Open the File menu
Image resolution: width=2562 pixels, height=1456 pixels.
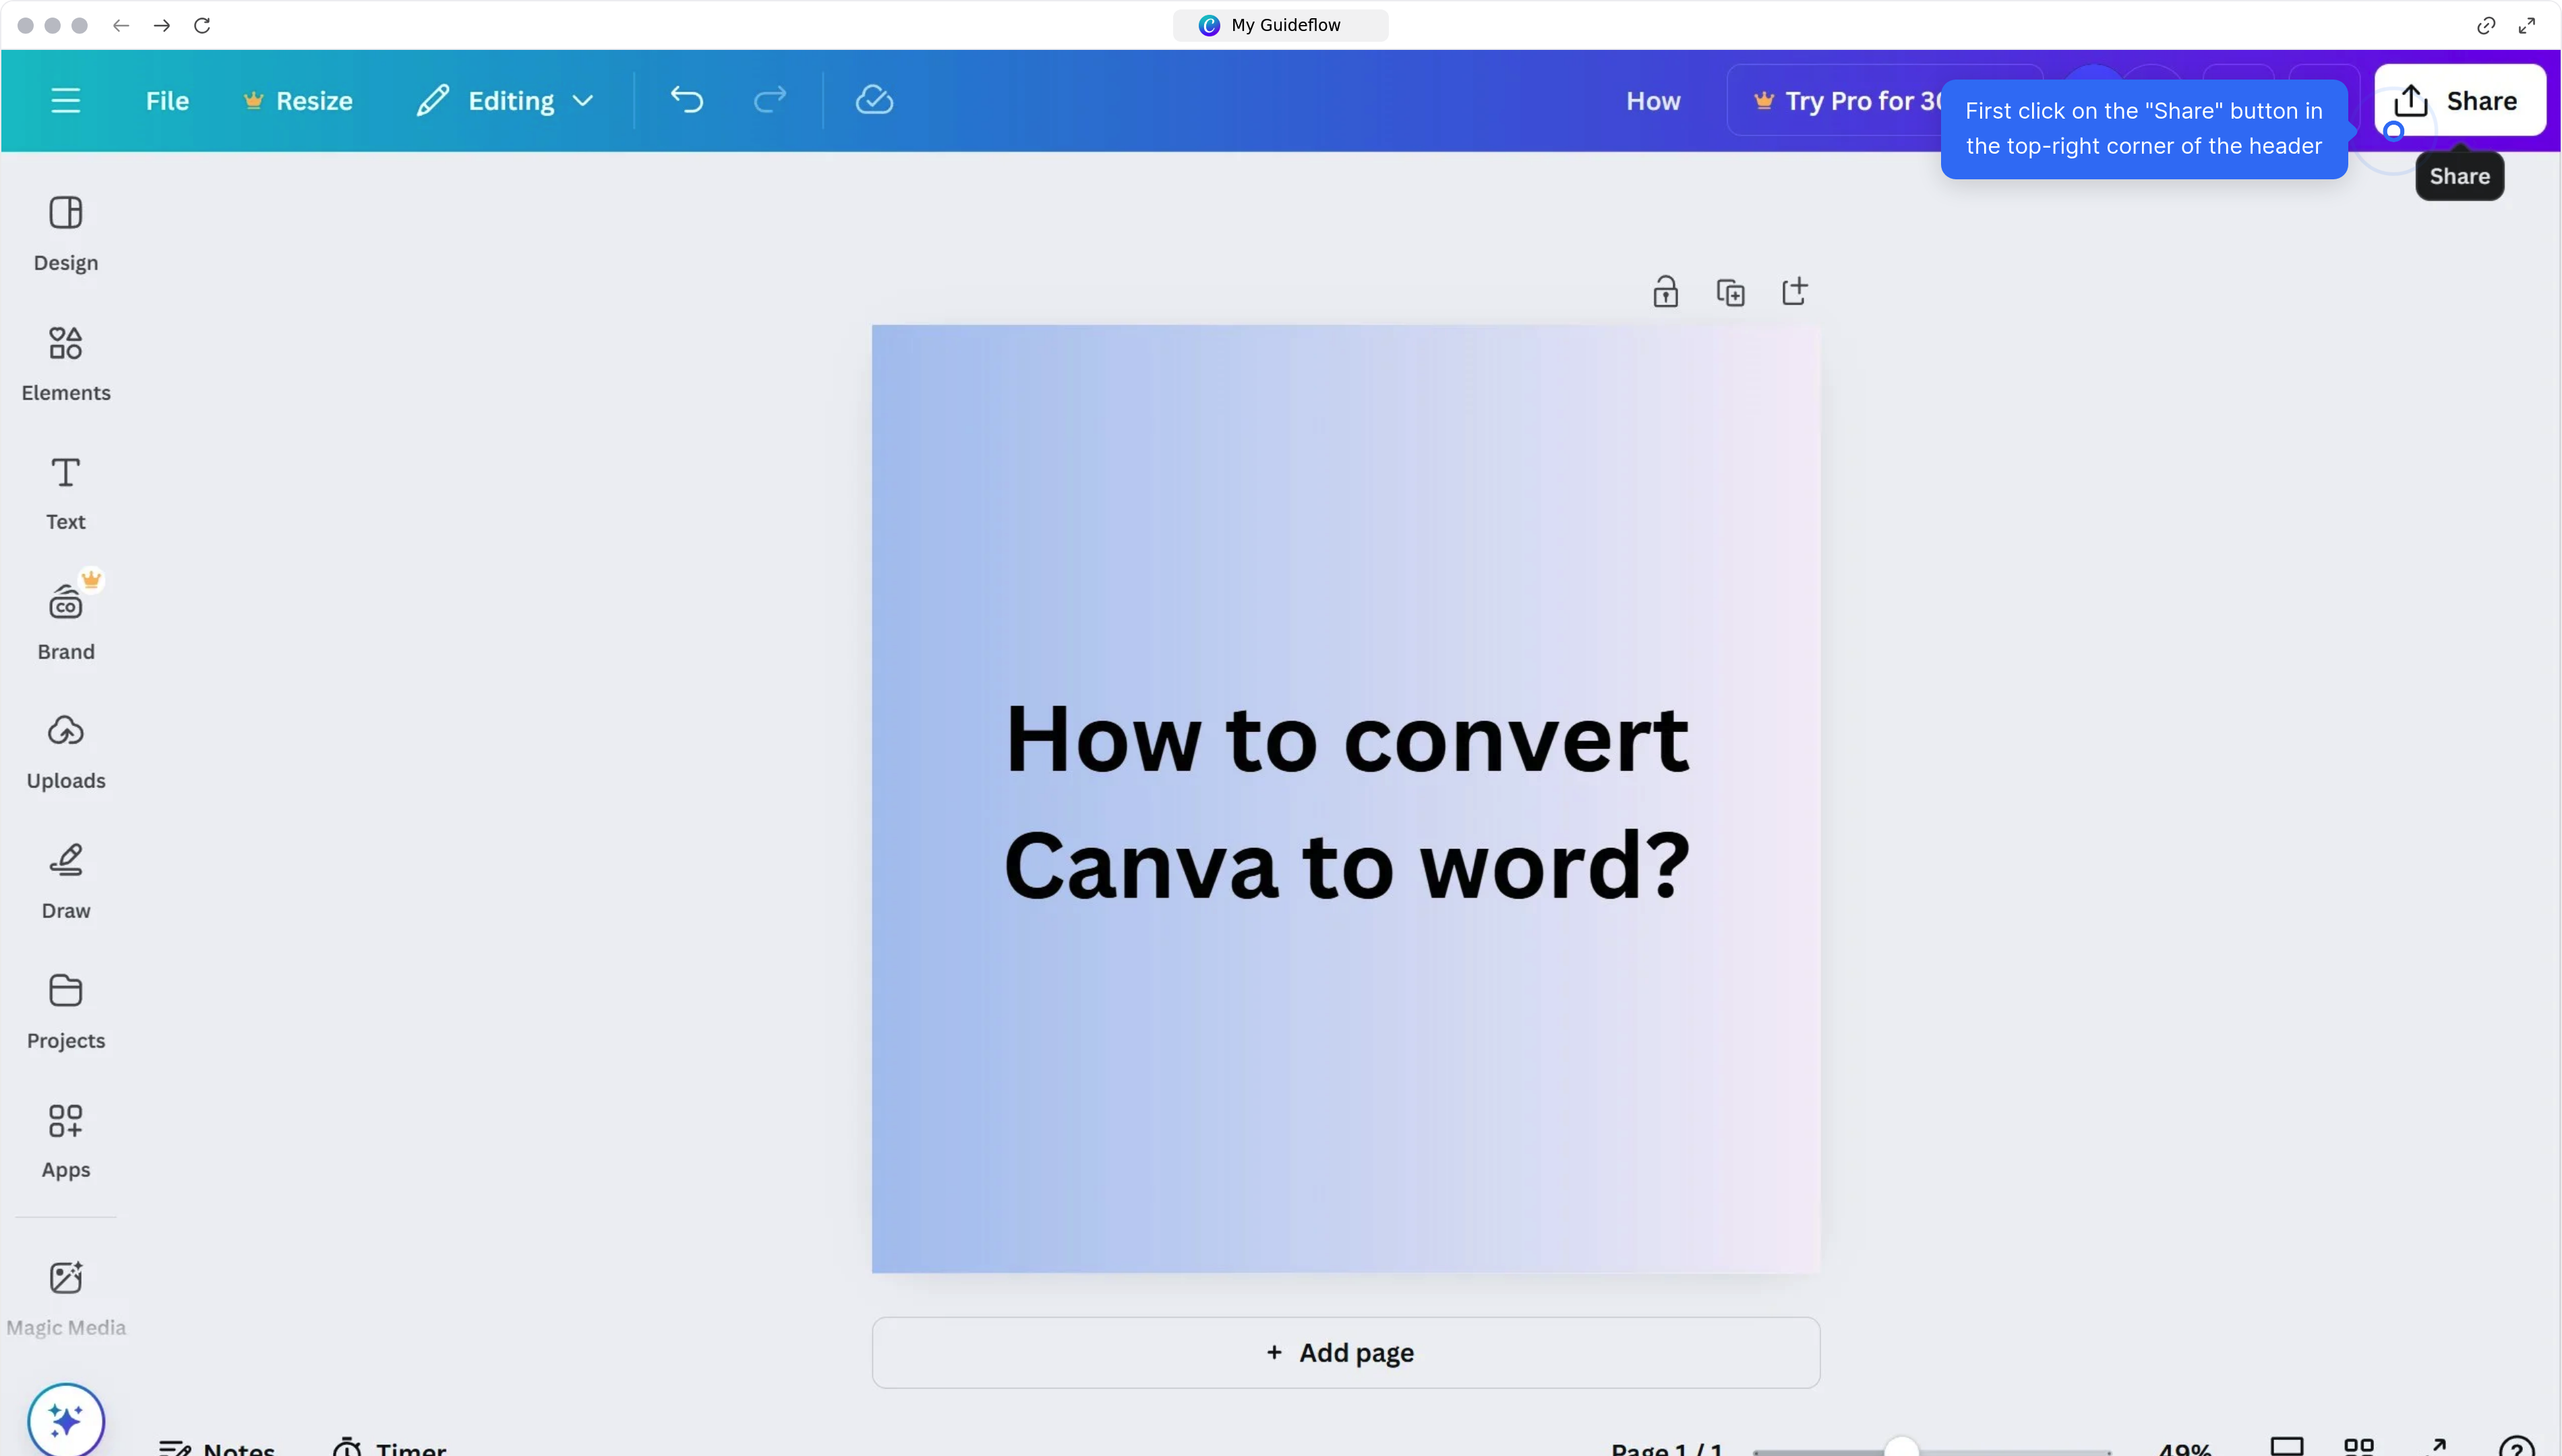pyautogui.click(x=166, y=99)
